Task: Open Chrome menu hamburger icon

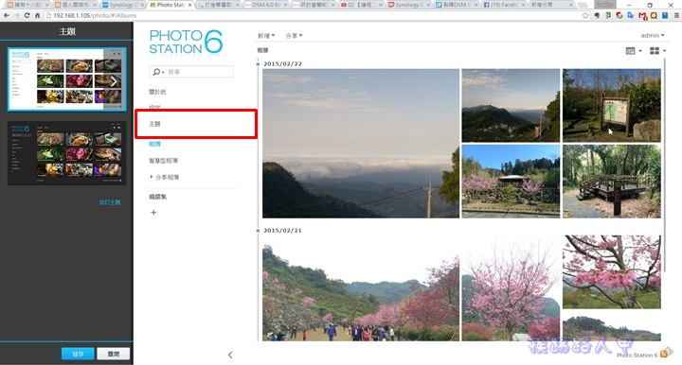Action: 676,15
